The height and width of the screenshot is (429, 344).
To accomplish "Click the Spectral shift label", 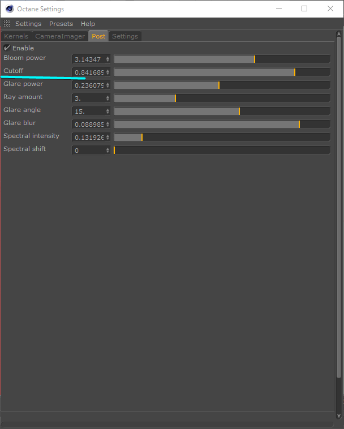I will click(24, 149).
